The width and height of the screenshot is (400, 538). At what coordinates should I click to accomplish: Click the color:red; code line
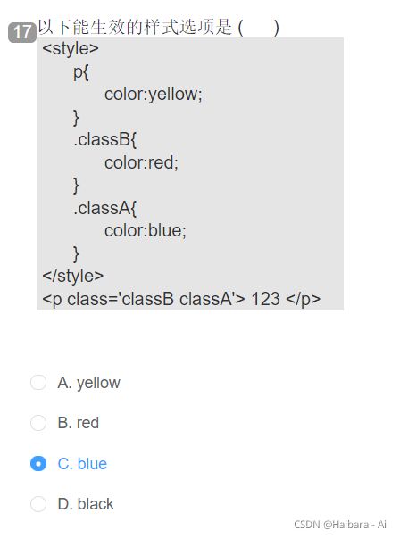141,162
